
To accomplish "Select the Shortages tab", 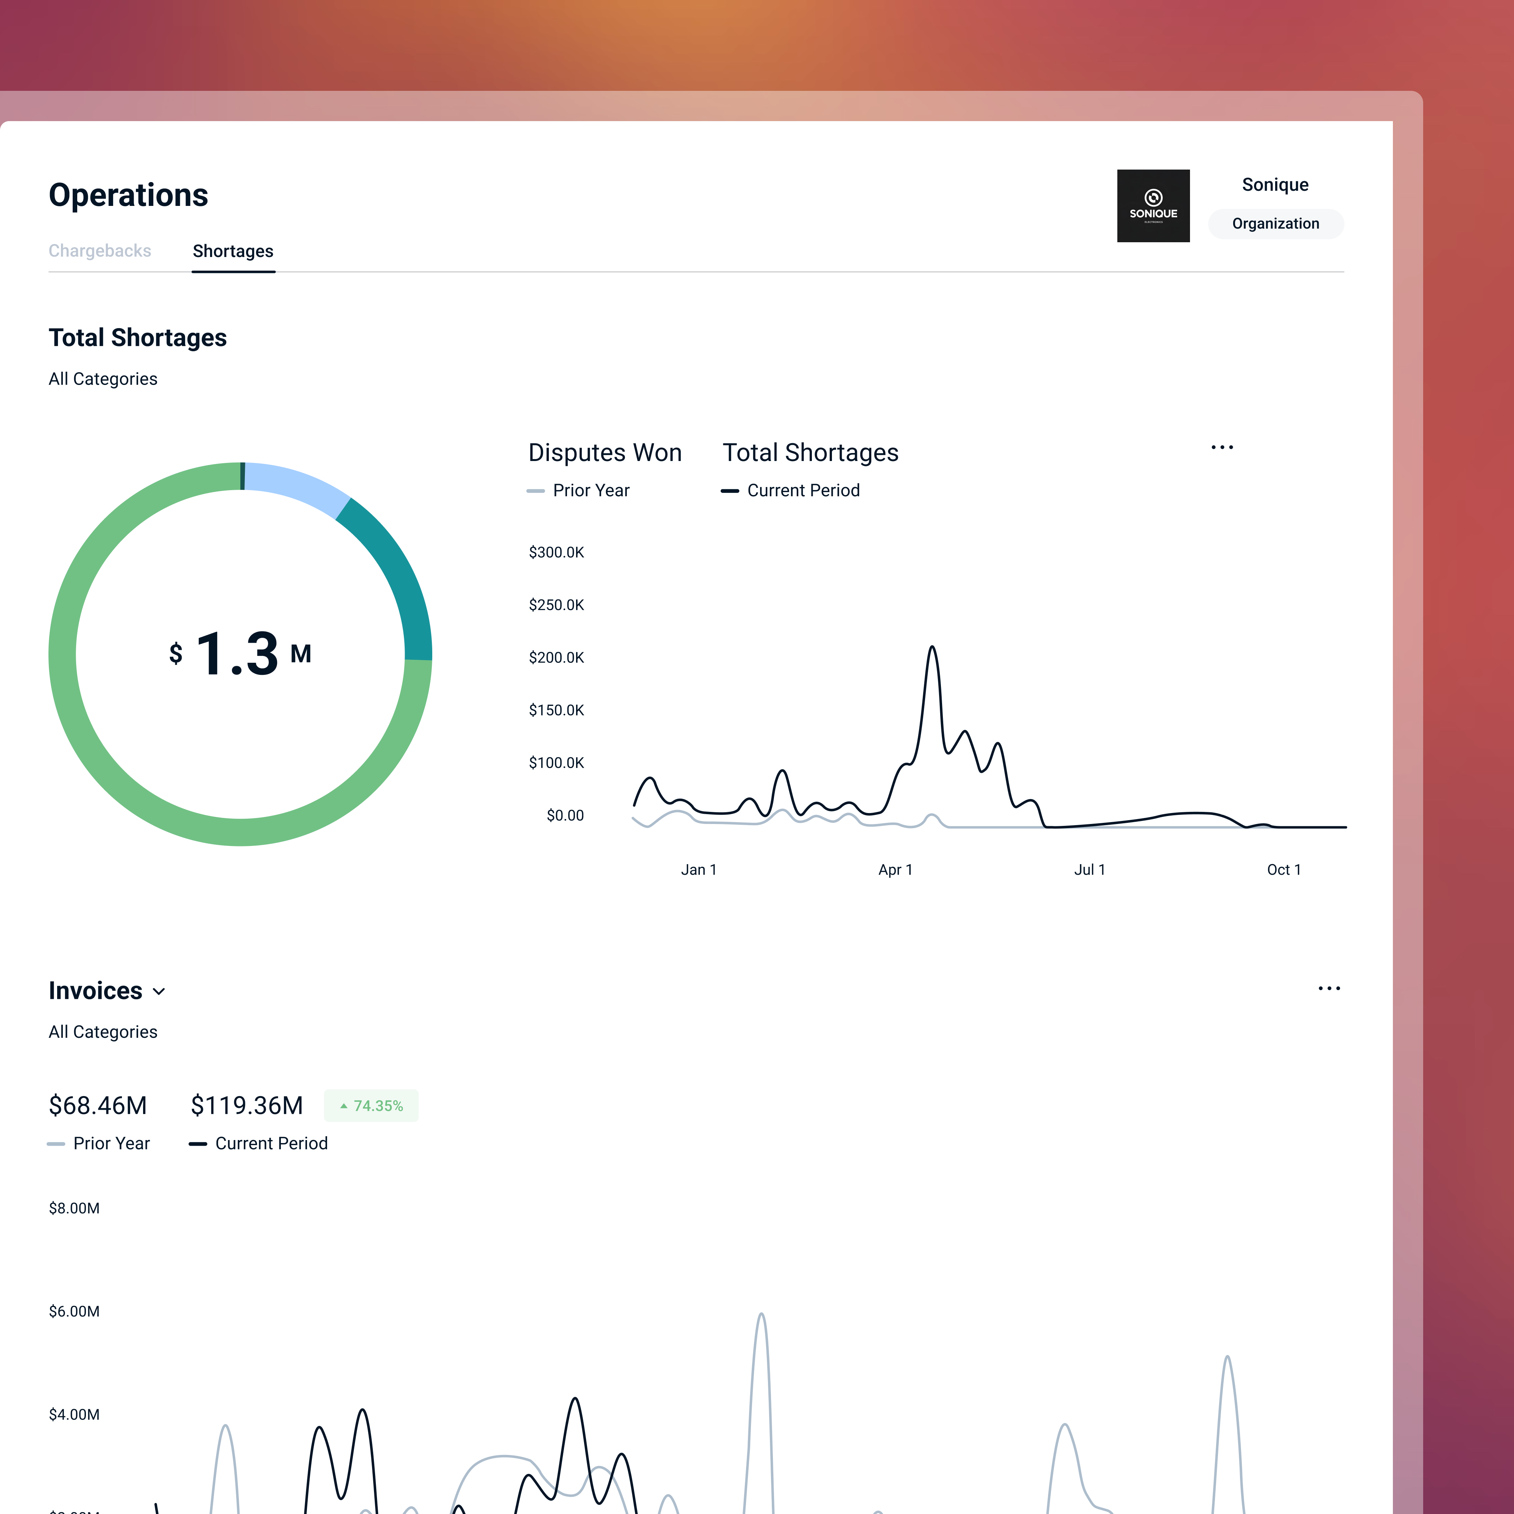I will click(233, 251).
